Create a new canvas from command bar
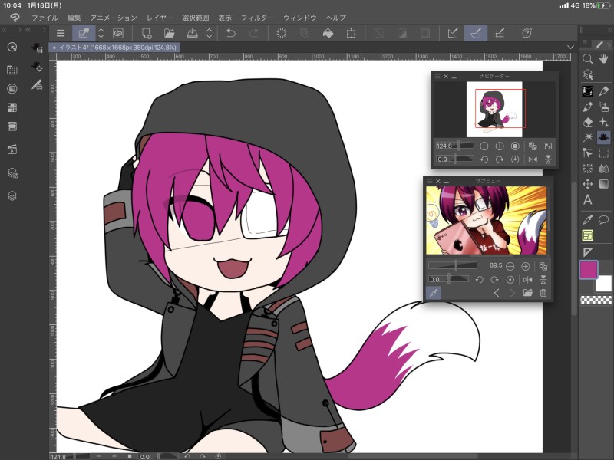Screen dimensions: 614x460 pyautogui.click(x=147, y=33)
